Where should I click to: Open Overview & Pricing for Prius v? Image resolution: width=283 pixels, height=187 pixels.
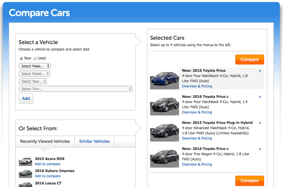click(197, 164)
